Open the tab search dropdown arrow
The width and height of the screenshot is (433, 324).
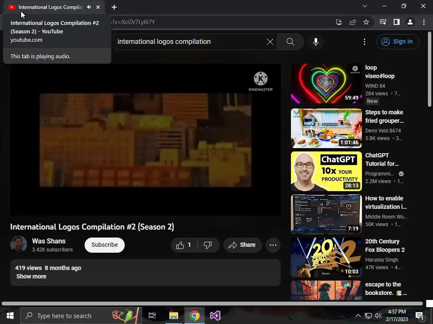click(x=365, y=6)
